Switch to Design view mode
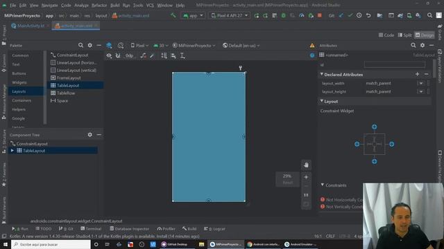The width and height of the screenshot is (444, 249). [x=424, y=35]
